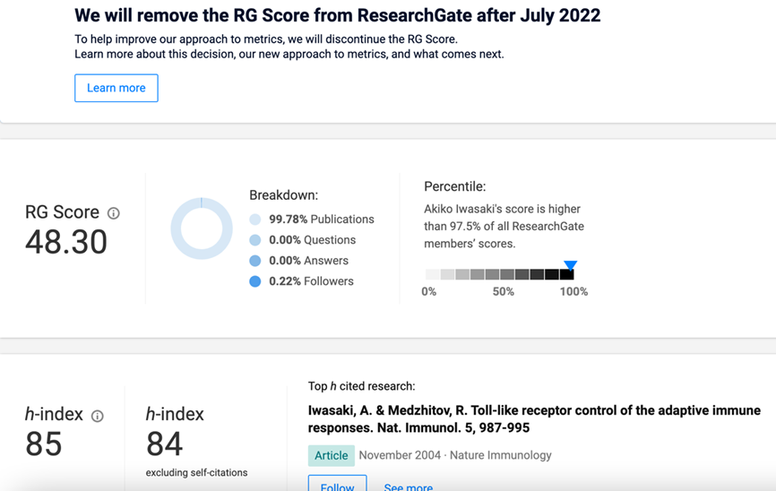The height and width of the screenshot is (491, 776).
Task: Click the 0.22% Followers label
Action: coord(311,281)
